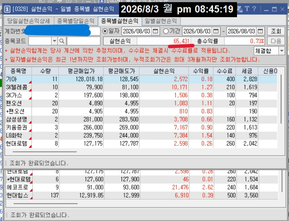Click the magnifier search icon beside 종목코드
Screen dimensions: 289x221
62,41
